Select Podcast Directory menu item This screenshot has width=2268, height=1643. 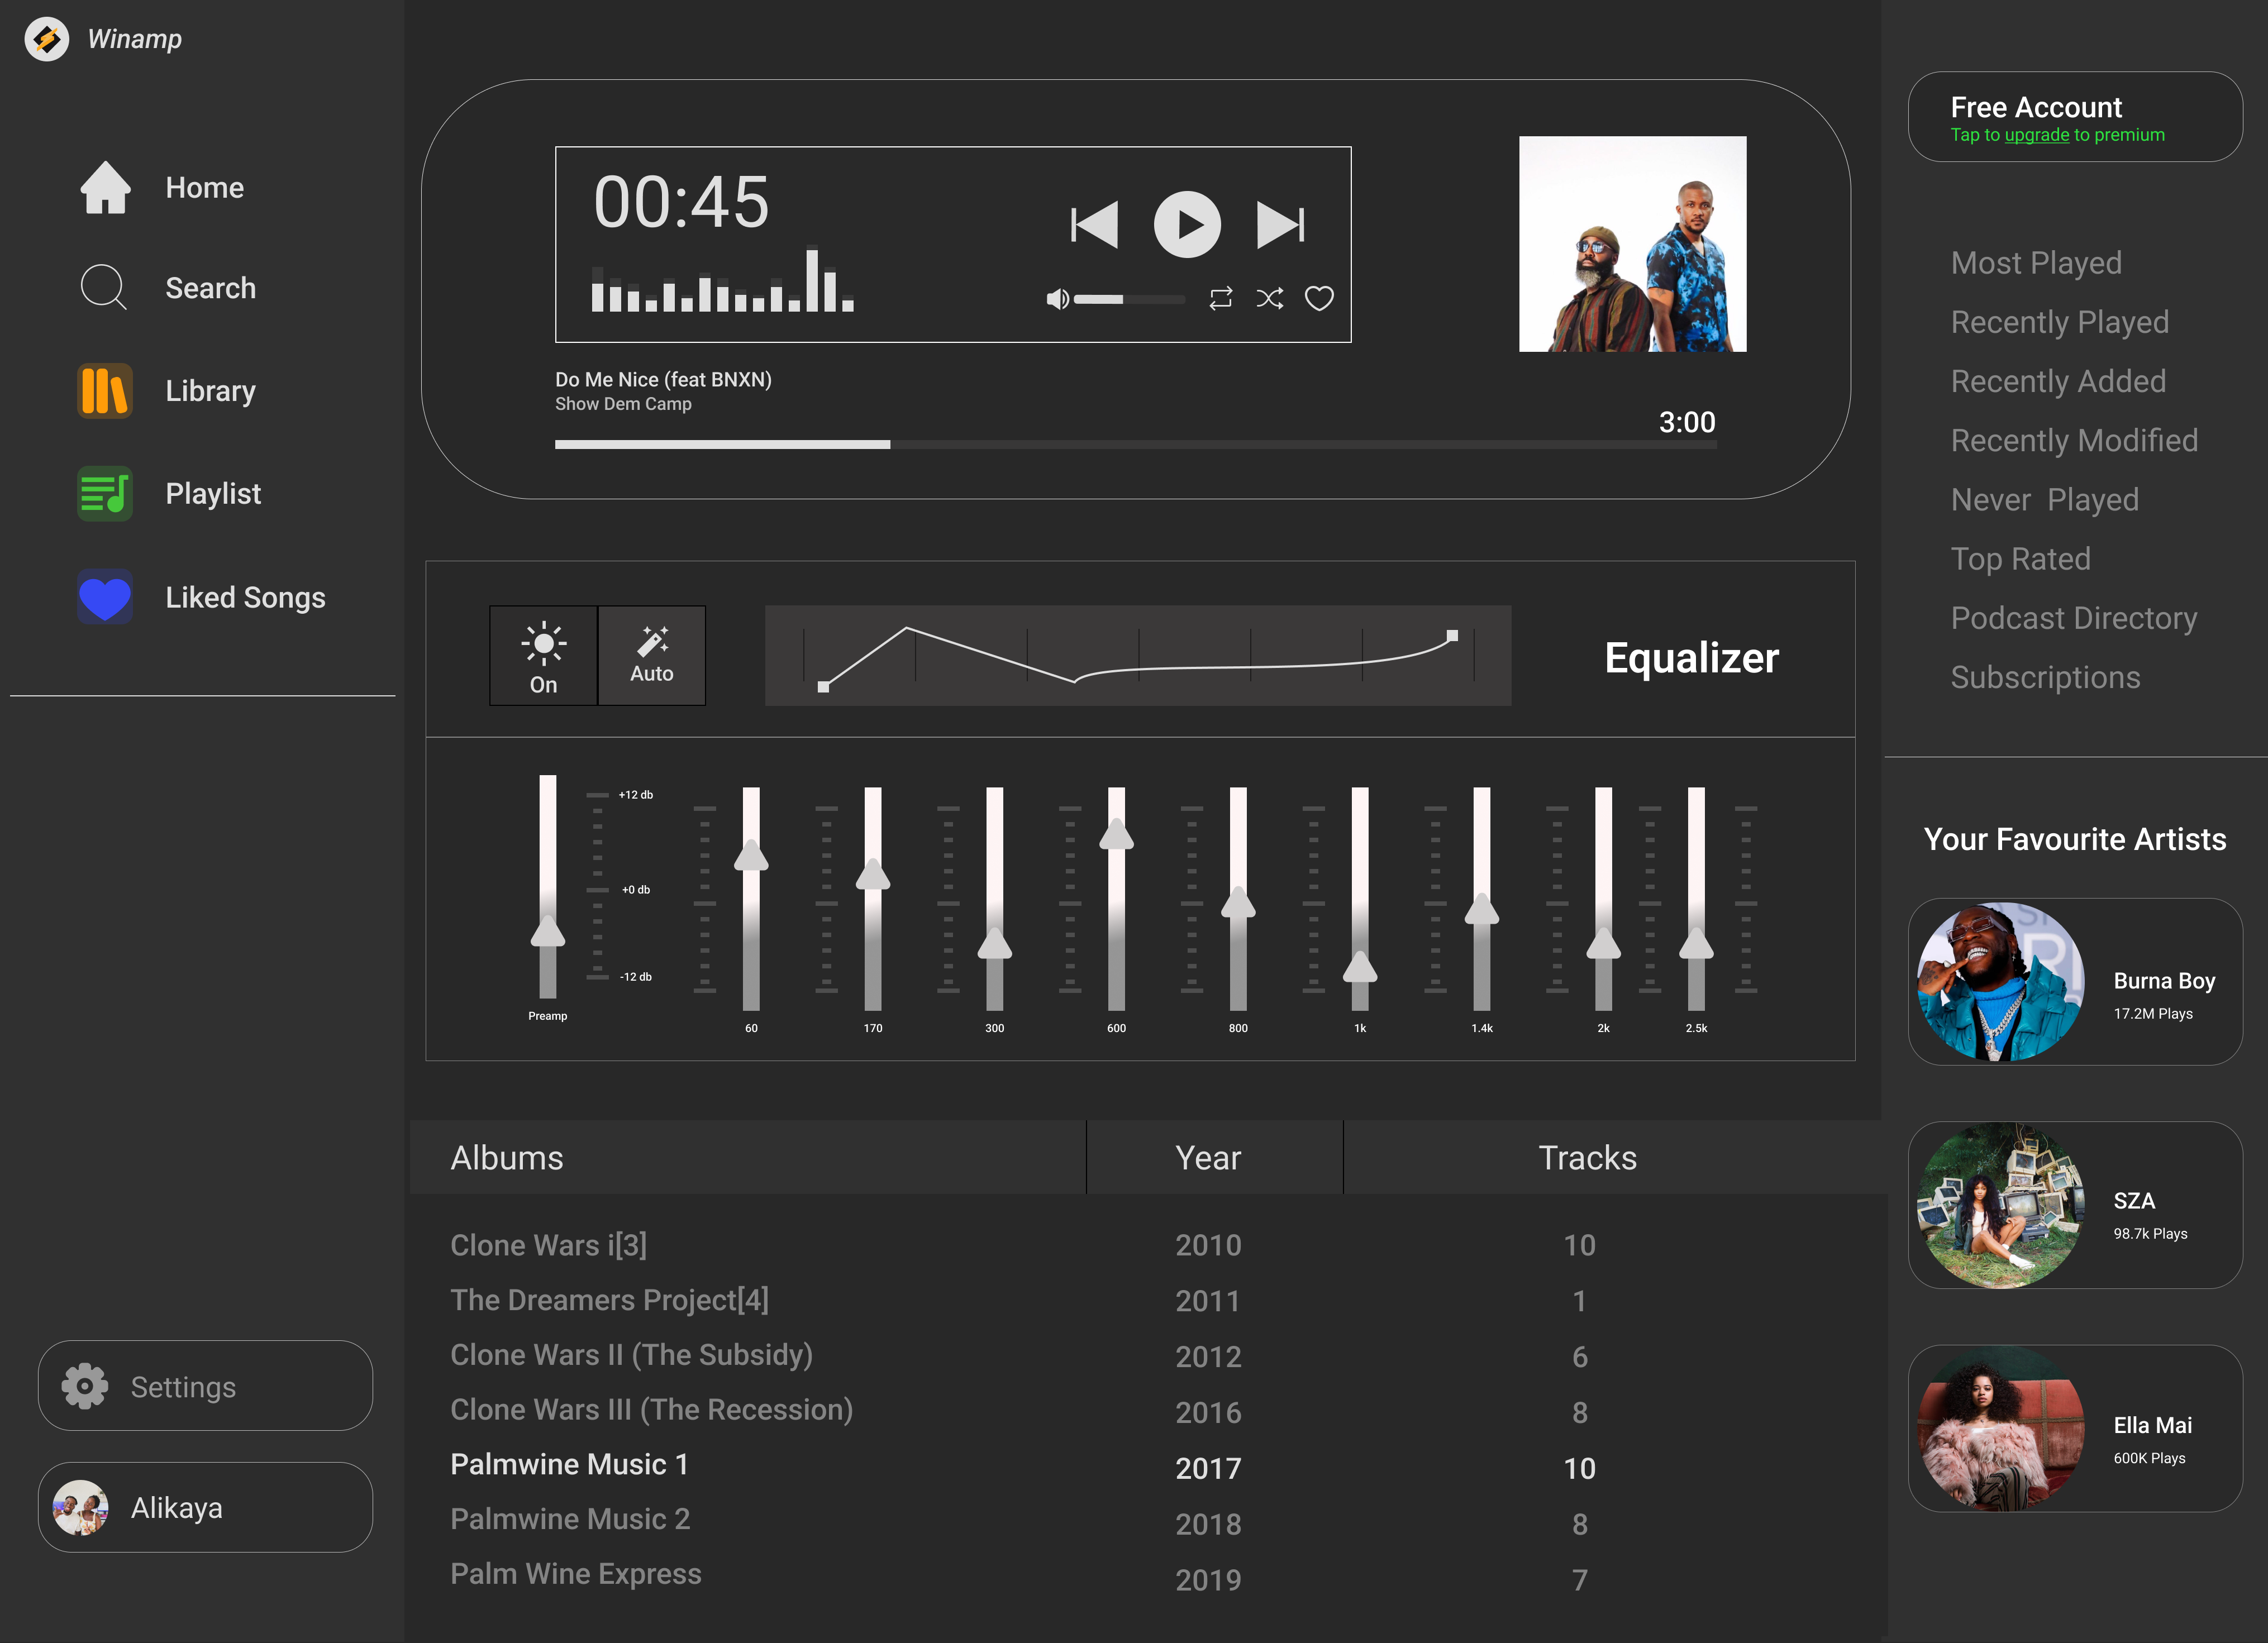(x=2073, y=618)
